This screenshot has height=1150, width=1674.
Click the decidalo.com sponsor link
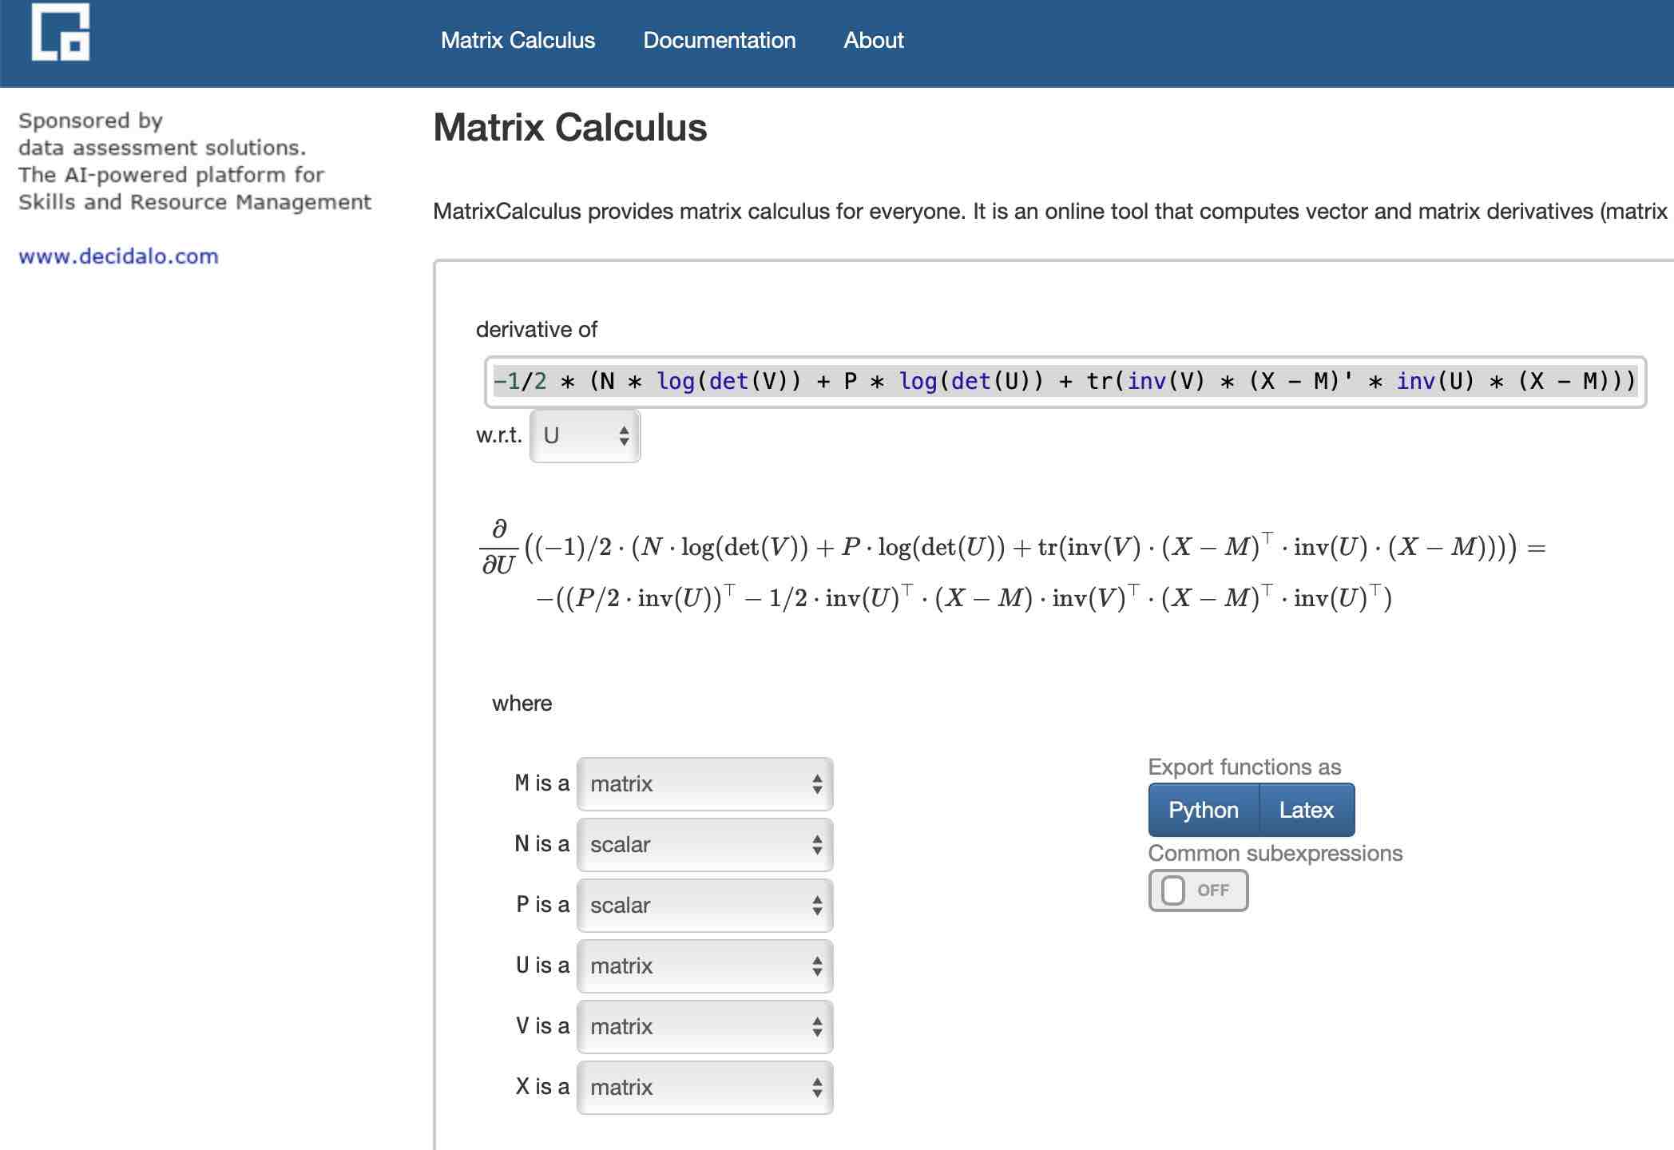tap(117, 257)
